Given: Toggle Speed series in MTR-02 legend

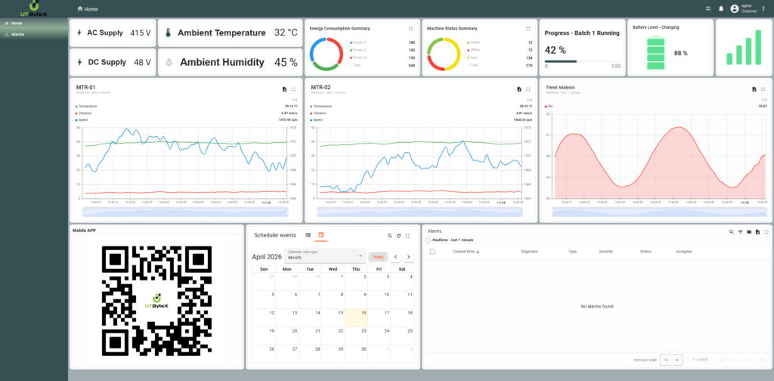Looking at the screenshot, I should click(x=317, y=119).
